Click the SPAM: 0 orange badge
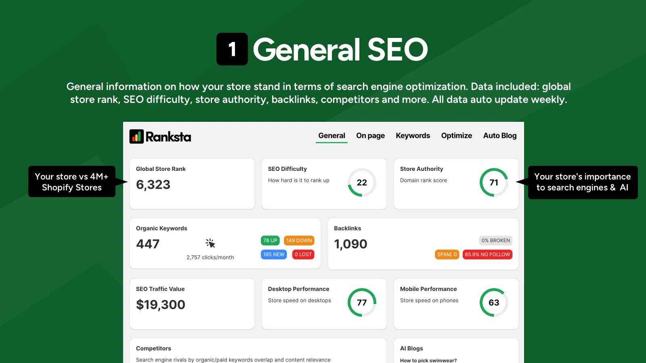The height and width of the screenshot is (363, 646). pyautogui.click(x=447, y=254)
